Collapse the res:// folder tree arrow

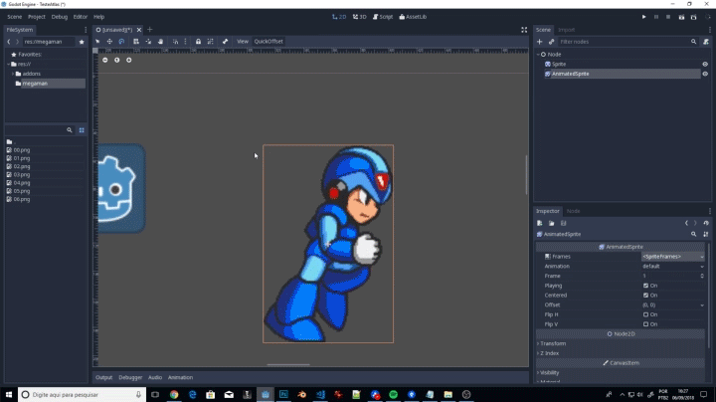(x=9, y=64)
